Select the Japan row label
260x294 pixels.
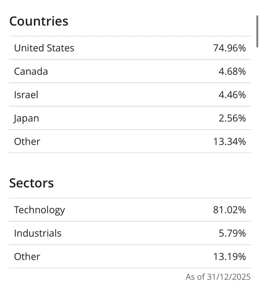(x=26, y=118)
